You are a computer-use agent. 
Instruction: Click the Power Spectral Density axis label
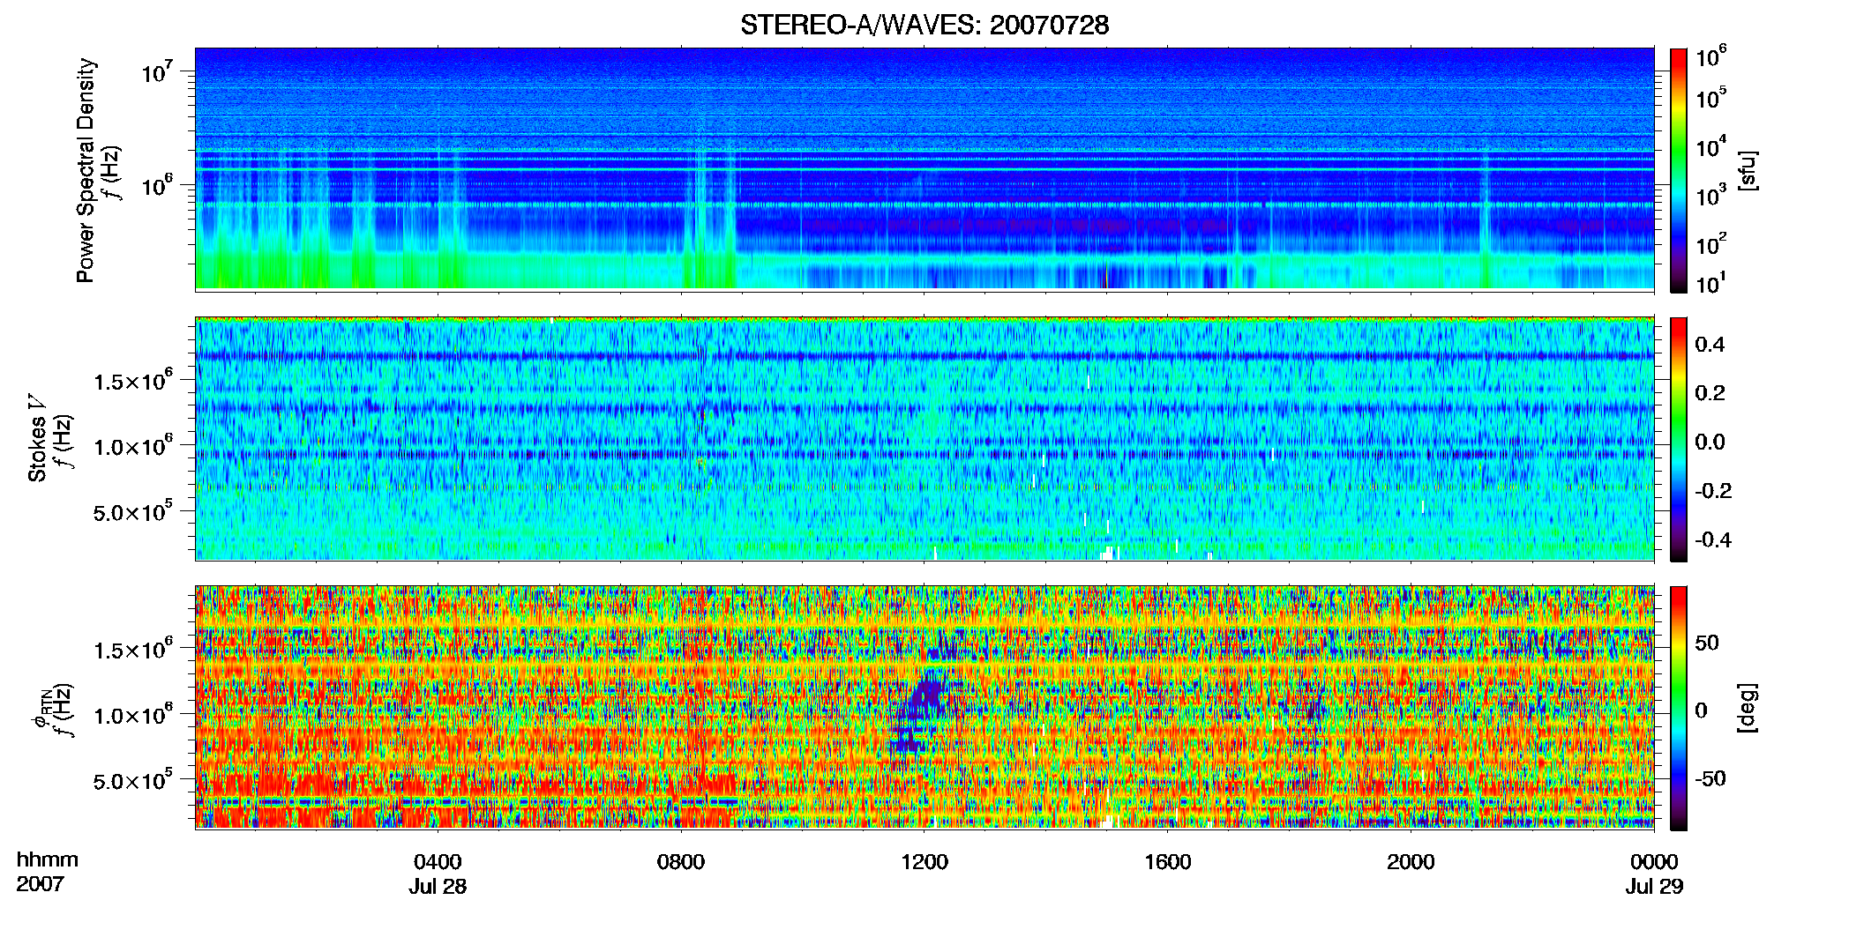86,170
